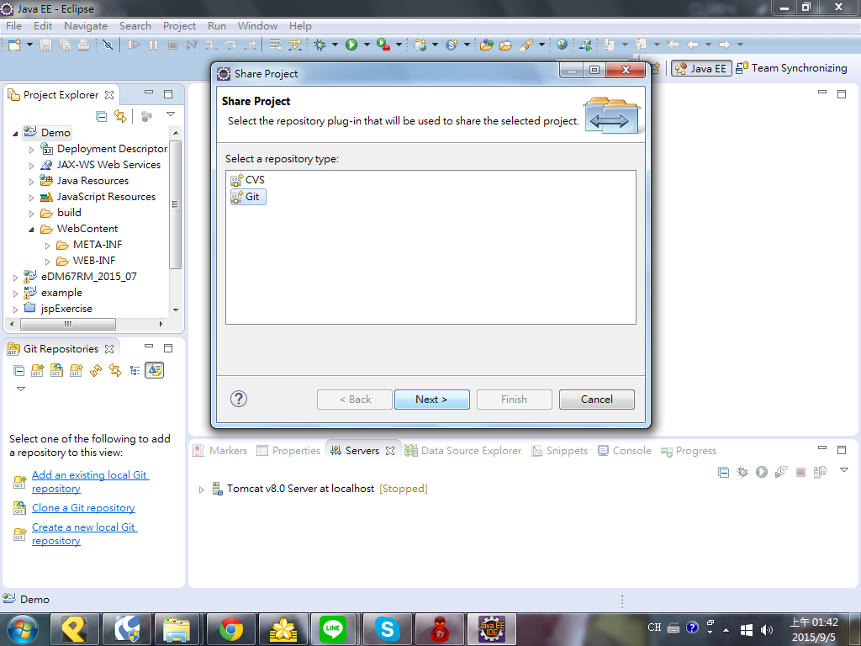This screenshot has height=646, width=861.
Task: Switch to the Java EE perspective
Action: (x=701, y=68)
